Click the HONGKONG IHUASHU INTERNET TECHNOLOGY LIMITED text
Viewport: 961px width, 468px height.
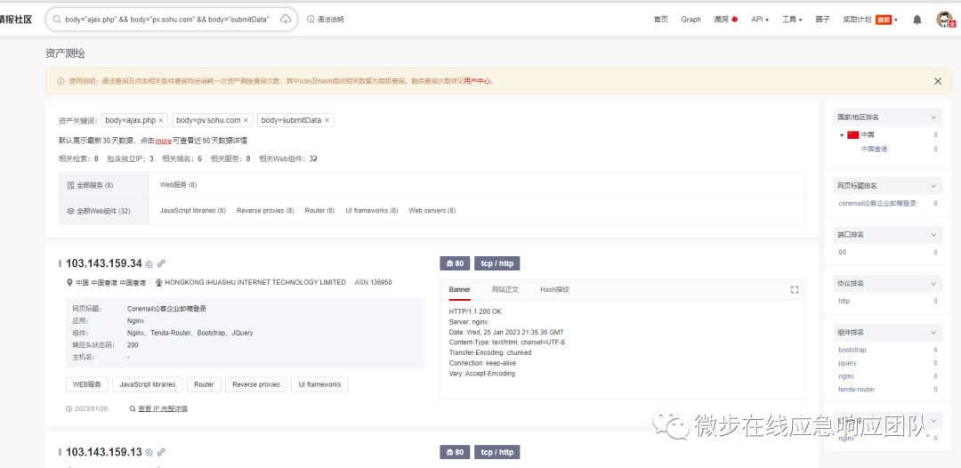(255, 282)
